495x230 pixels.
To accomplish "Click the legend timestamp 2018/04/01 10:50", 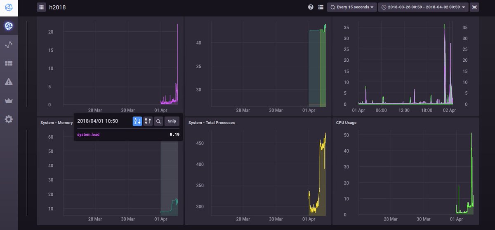I will pos(97,121).
